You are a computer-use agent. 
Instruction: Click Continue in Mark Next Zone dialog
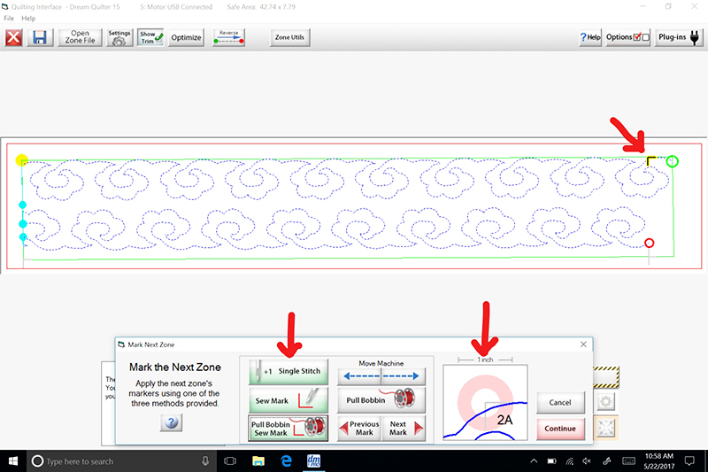[x=560, y=429]
